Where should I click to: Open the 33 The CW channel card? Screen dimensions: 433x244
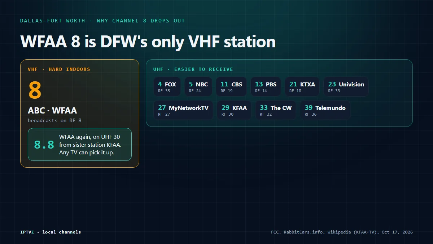tap(276, 110)
